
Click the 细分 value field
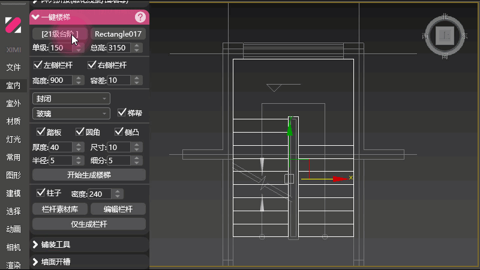pyautogui.click(x=119, y=160)
